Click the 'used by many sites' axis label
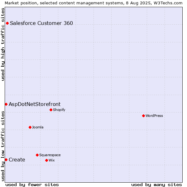The image size is (187, 187). pos(156,185)
